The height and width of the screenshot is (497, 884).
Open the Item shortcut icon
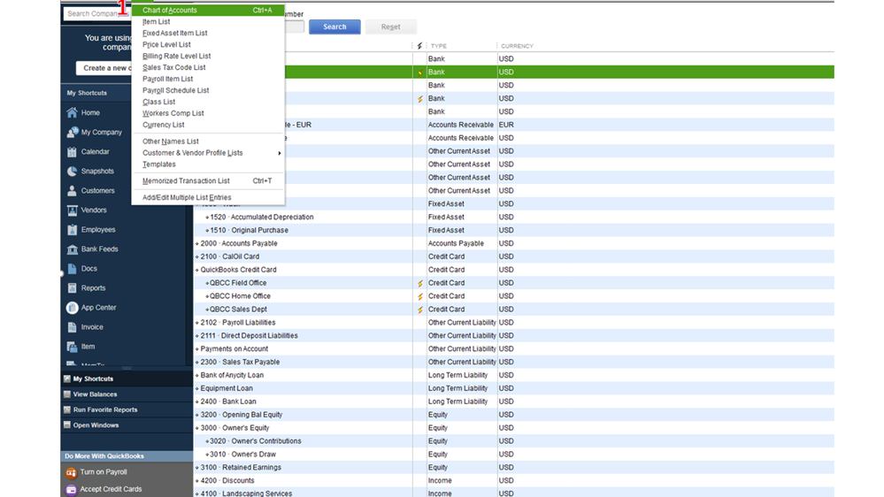[x=73, y=347]
